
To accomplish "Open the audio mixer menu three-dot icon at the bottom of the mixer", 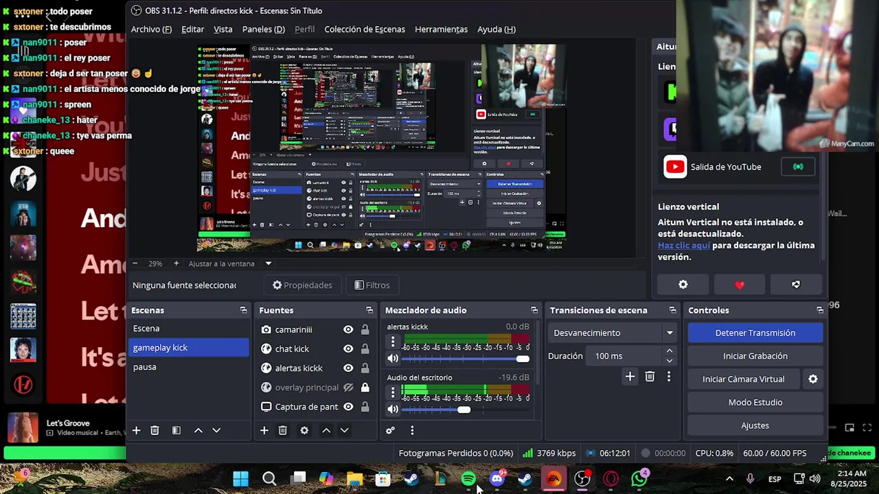I will pyautogui.click(x=412, y=430).
